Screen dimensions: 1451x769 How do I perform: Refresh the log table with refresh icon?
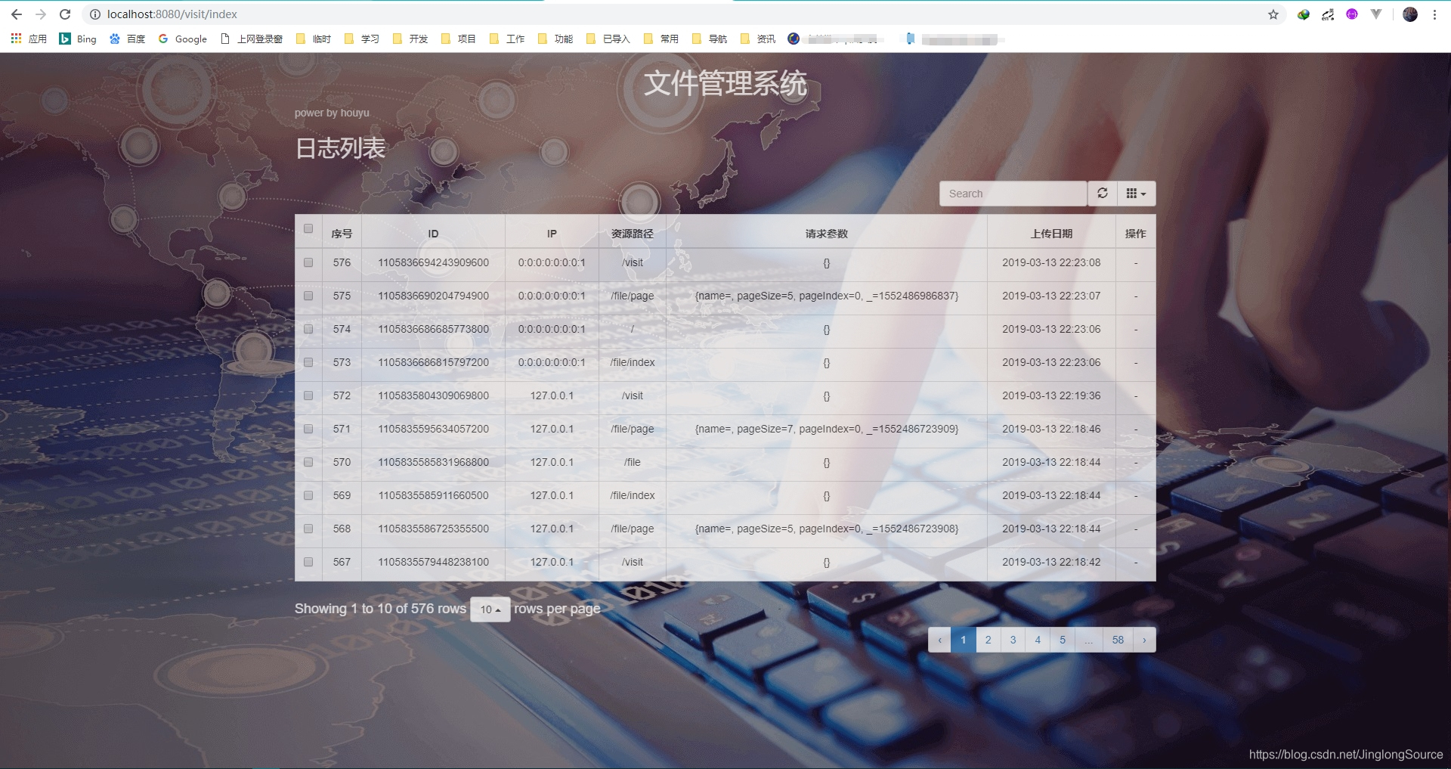point(1103,194)
